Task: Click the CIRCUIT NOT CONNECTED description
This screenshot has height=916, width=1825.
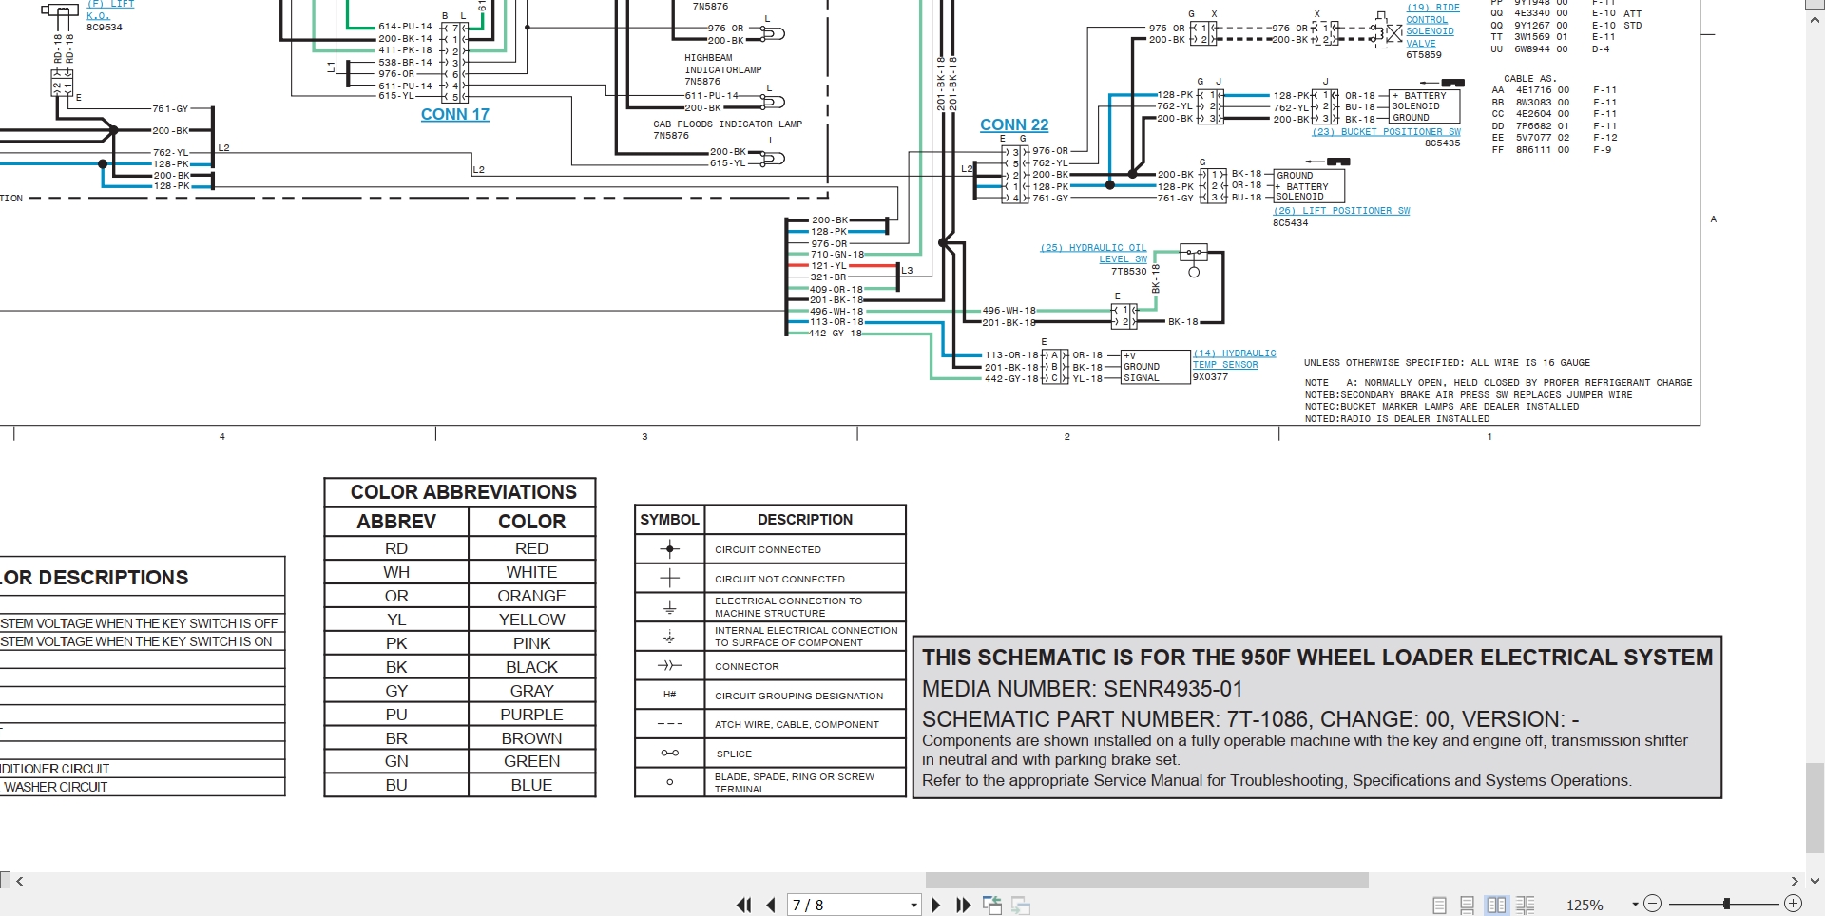Action: pos(779,579)
